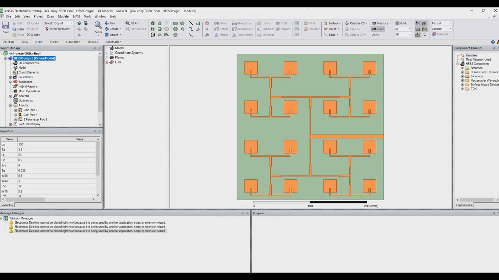Activate the Pan view tool
The width and height of the screenshot is (499, 280).
coord(110,23)
